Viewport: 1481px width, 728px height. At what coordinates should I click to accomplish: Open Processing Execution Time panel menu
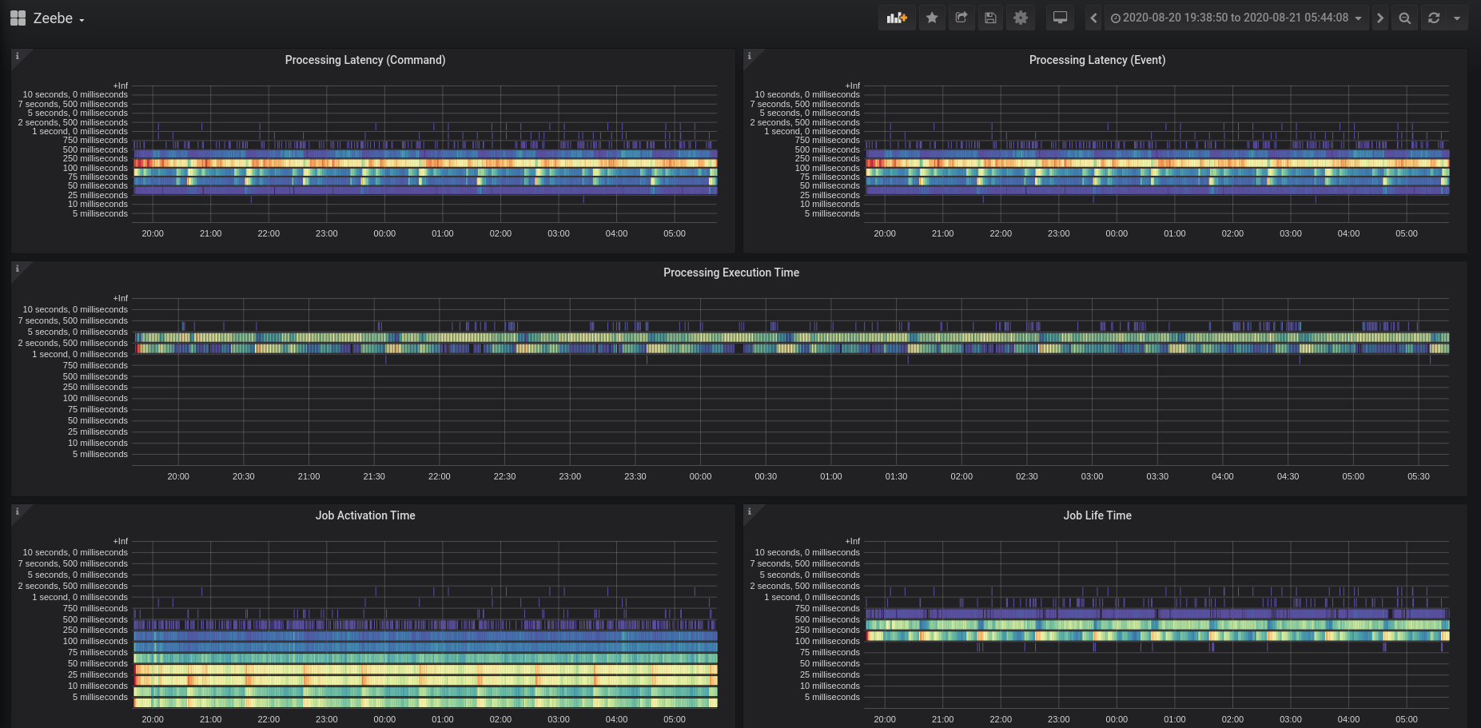731,273
